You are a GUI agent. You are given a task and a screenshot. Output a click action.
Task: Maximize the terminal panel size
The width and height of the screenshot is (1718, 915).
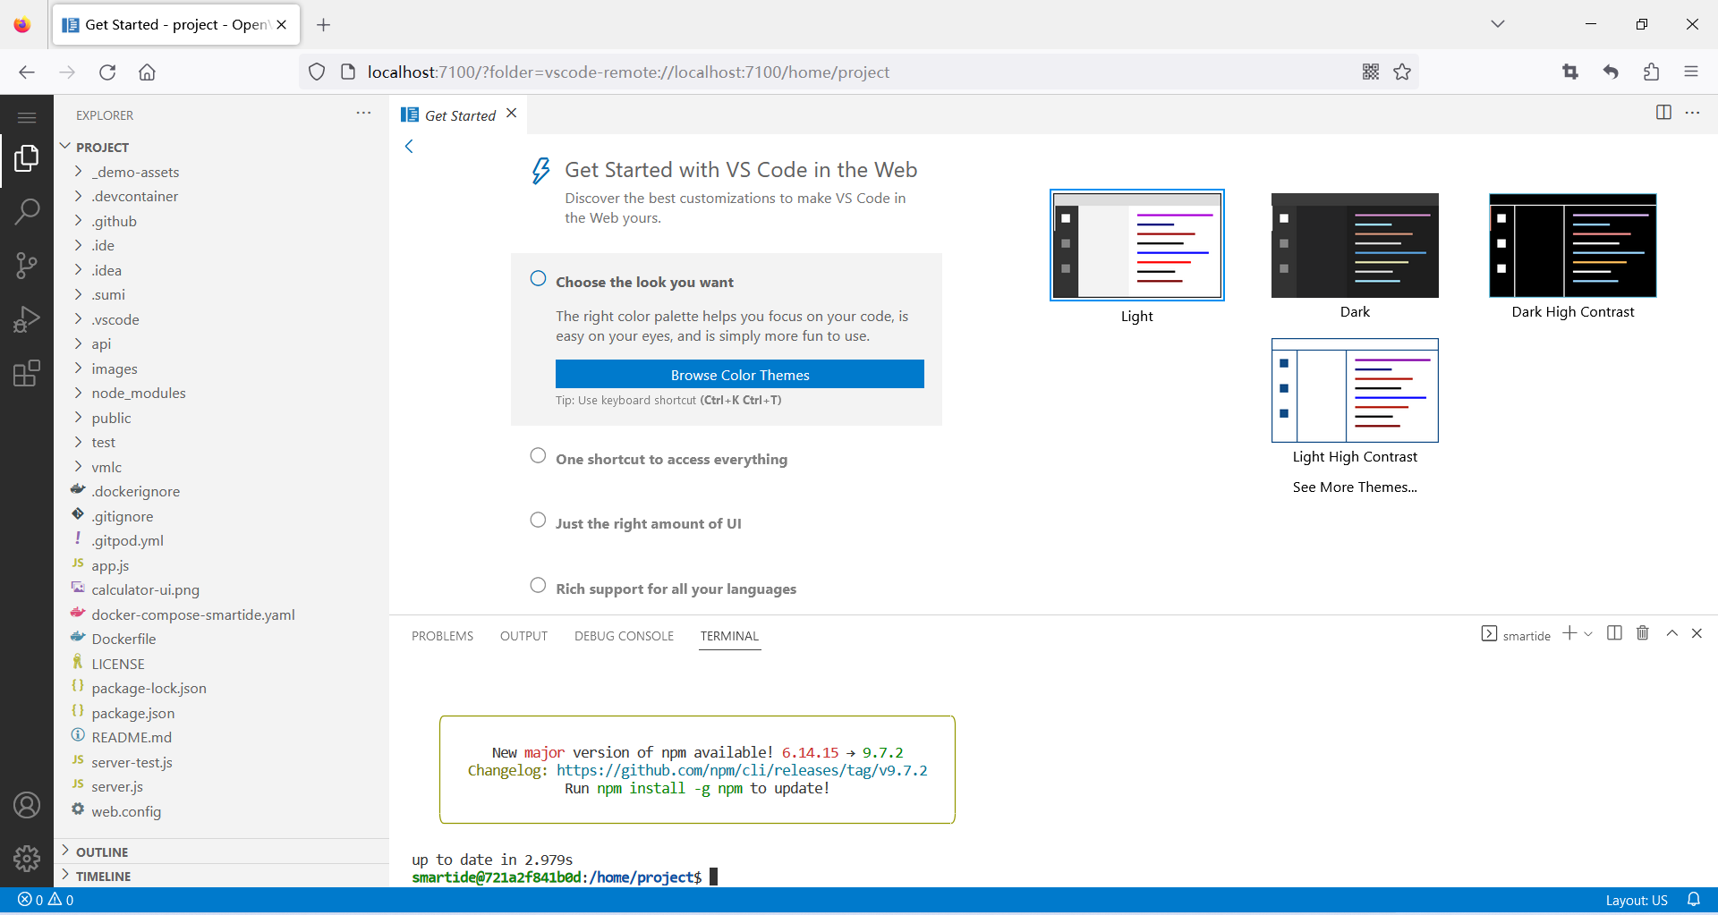point(1671,633)
